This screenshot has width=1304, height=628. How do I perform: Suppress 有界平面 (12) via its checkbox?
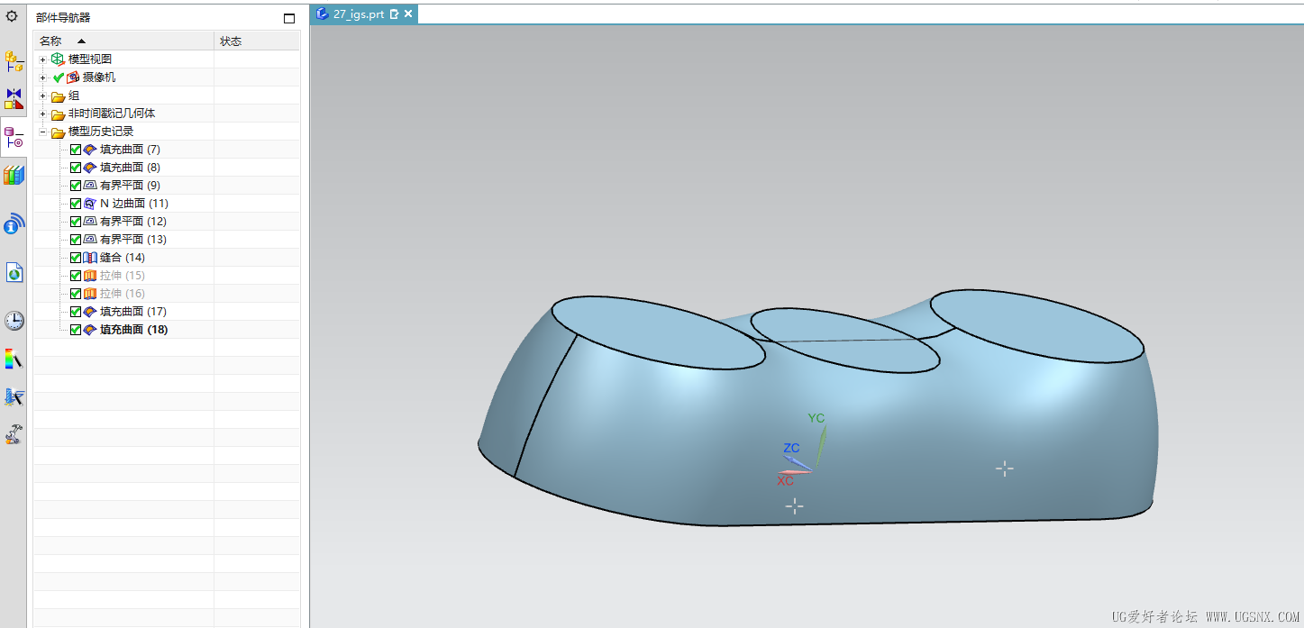[76, 222]
